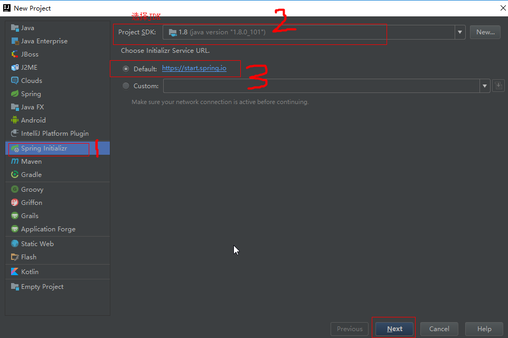Click the Android robot icon

(x=15, y=120)
